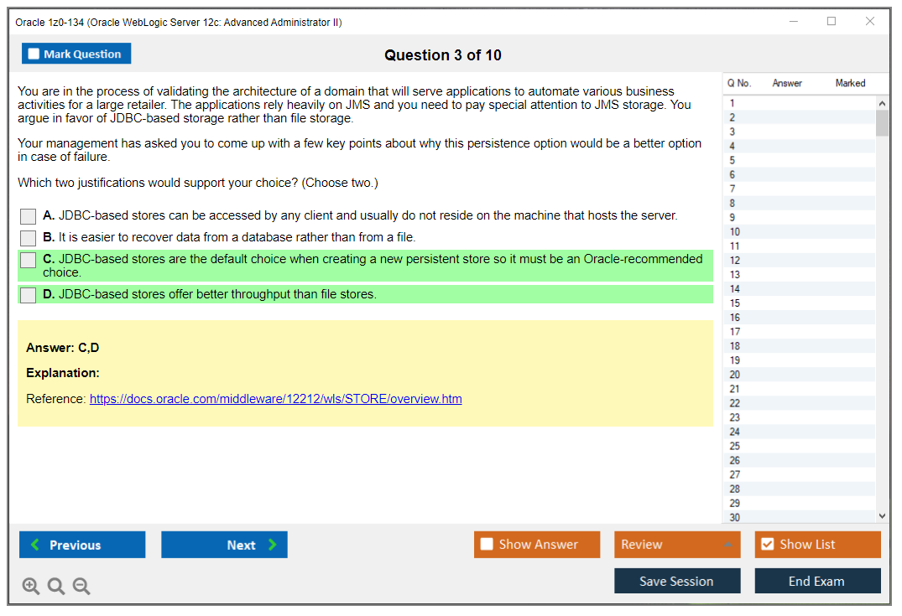Viewport: 902px width, 616px height.
Task: Select question 25 in the list
Action: coord(799,446)
